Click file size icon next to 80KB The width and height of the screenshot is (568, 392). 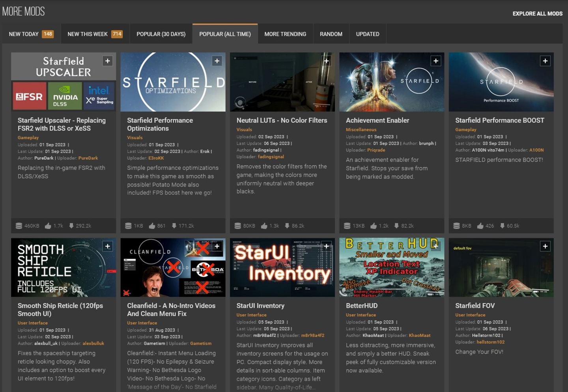point(237,226)
